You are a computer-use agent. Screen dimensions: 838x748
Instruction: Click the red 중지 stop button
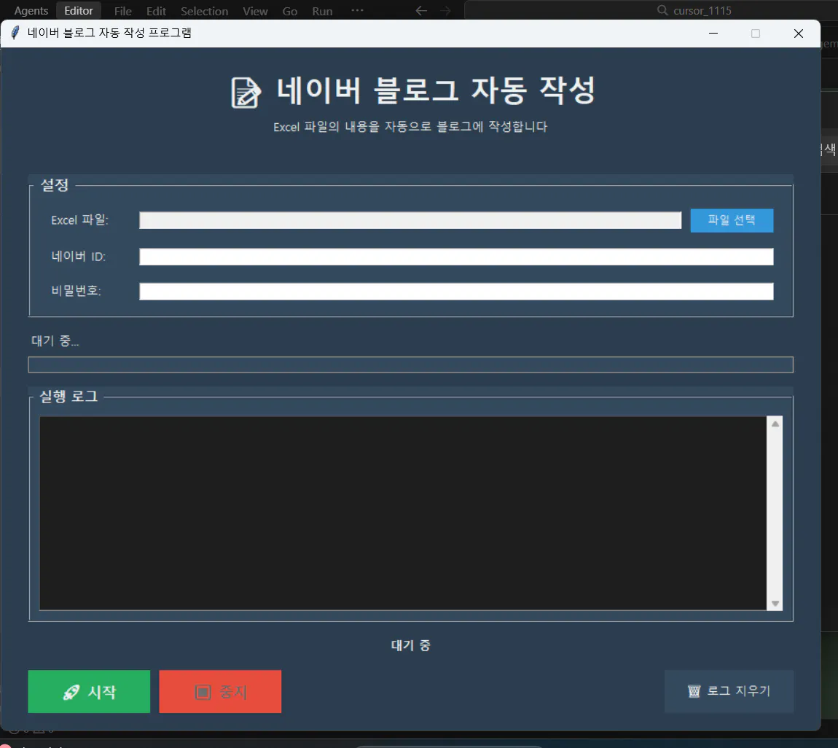point(220,691)
